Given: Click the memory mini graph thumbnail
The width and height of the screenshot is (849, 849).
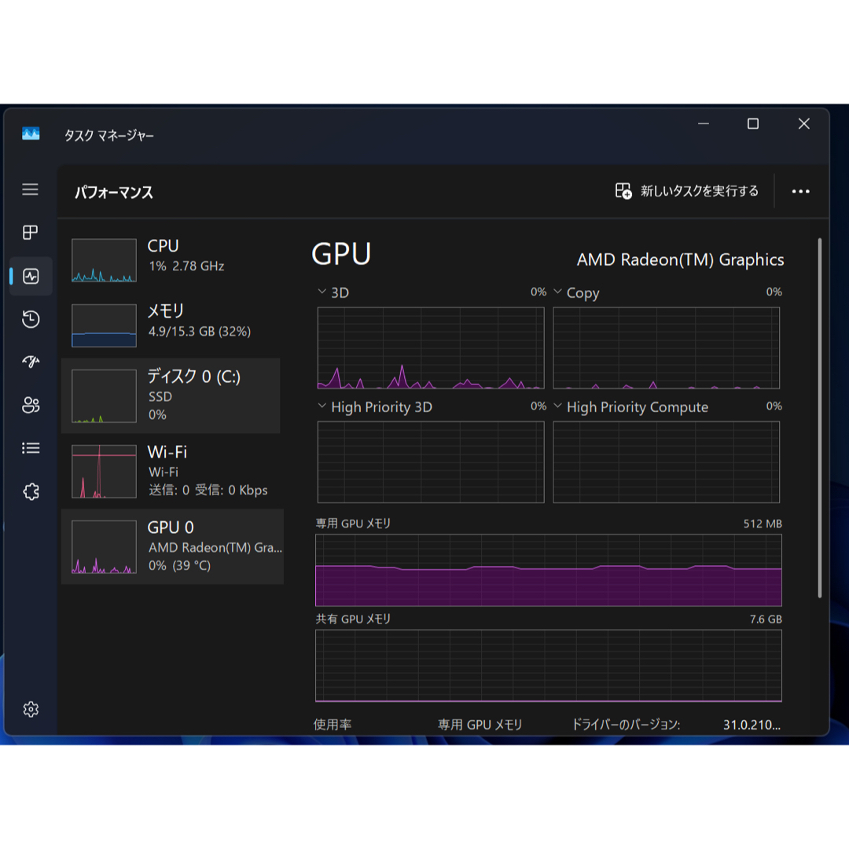Looking at the screenshot, I should 104,325.
